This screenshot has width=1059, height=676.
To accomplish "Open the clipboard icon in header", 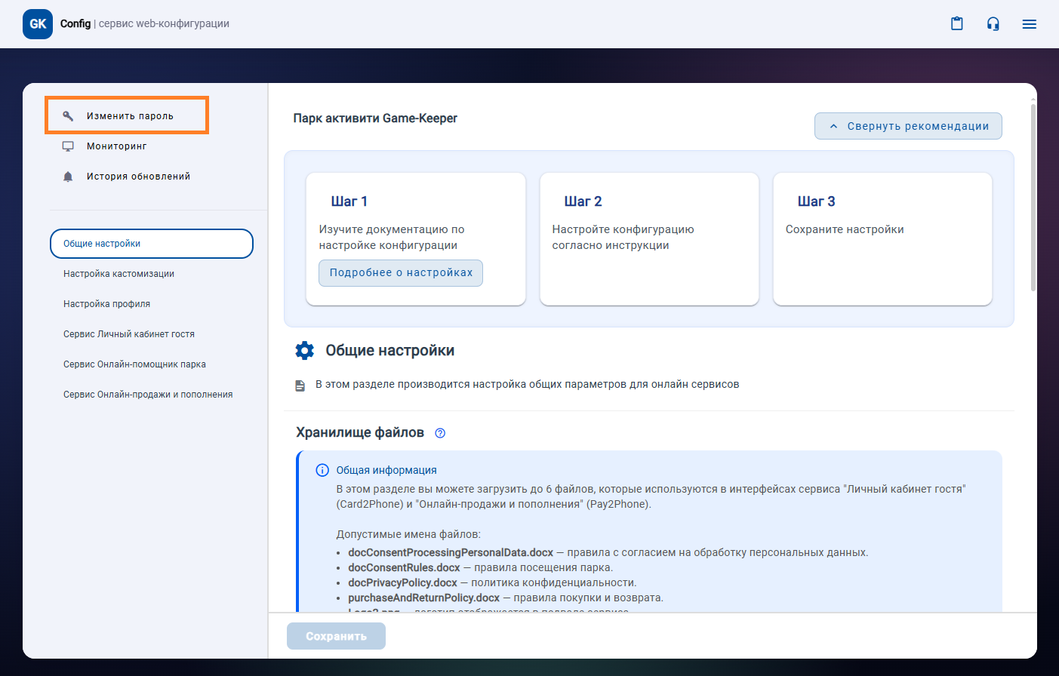I will (956, 24).
